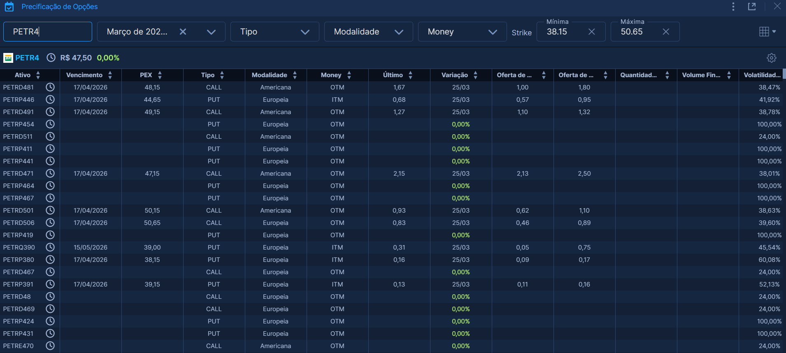Screen dimensions: 786x353
Task: Click the vertical scrollbar thumb
Action: (784, 74)
